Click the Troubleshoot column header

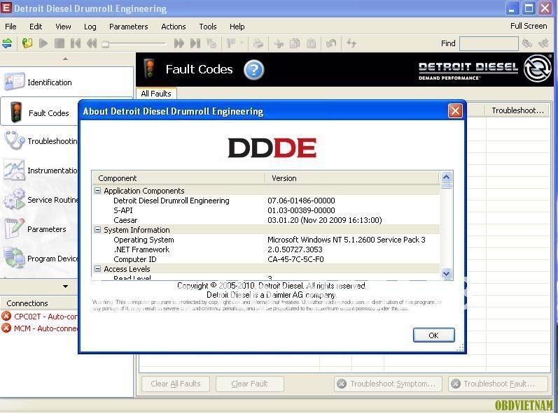[x=517, y=110]
